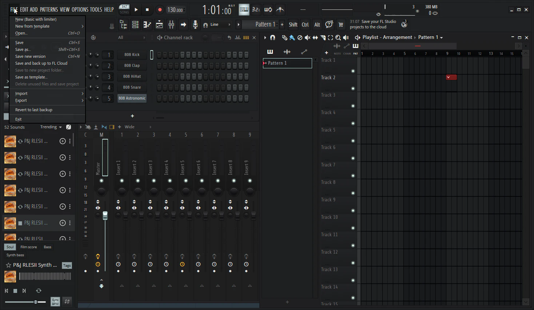The width and height of the screenshot is (534, 310).
Task: Select the Slip tool in Playlist
Action: point(315,37)
